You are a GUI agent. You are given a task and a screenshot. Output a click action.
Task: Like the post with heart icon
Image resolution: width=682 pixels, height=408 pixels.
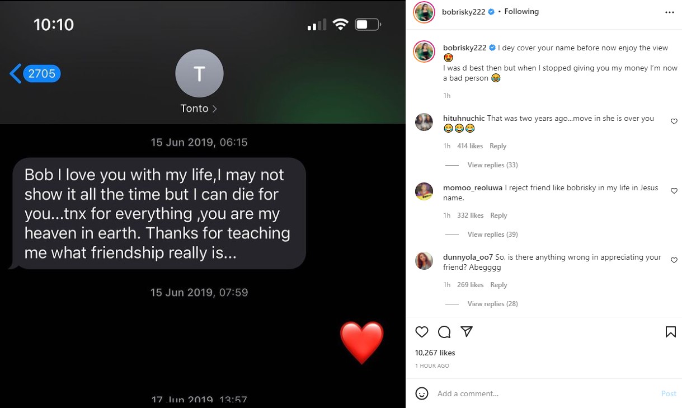pyautogui.click(x=422, y=332)
